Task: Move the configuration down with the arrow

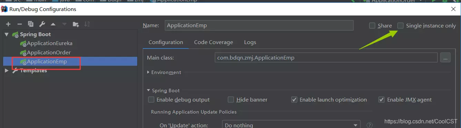Action: 64,24
